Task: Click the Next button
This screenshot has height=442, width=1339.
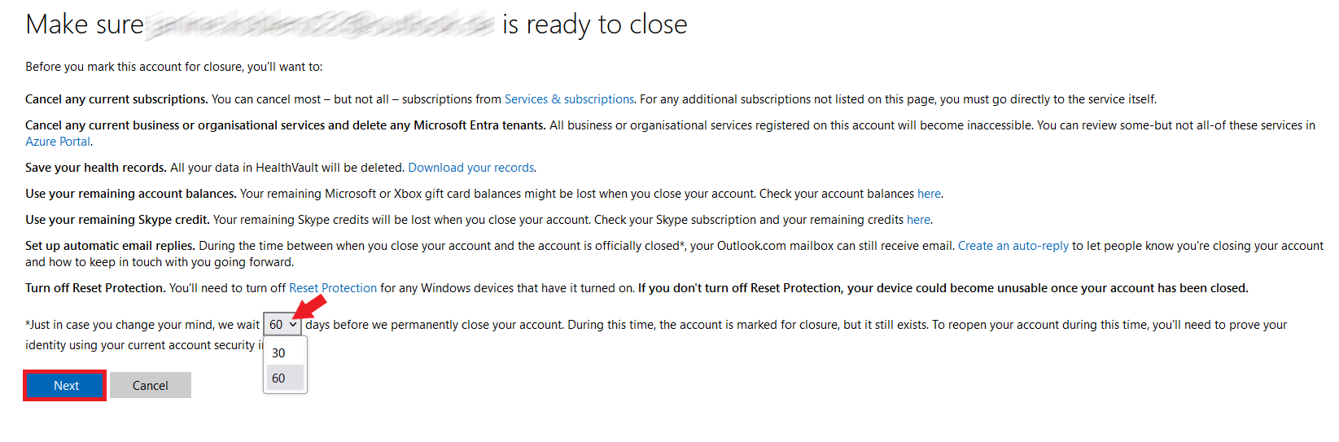Action: pyautogui.click(x=65, y=386)
